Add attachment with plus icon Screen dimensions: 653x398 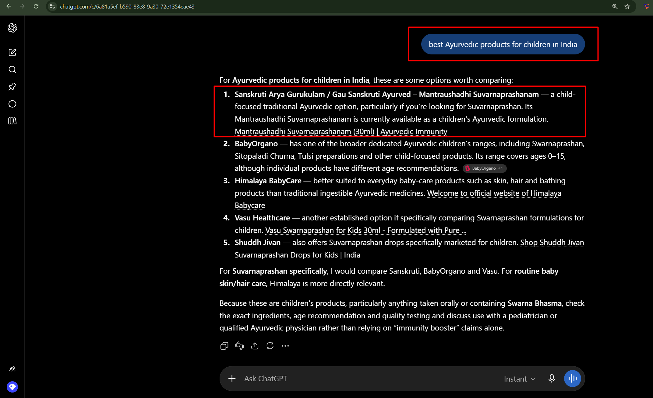(232, 379)
